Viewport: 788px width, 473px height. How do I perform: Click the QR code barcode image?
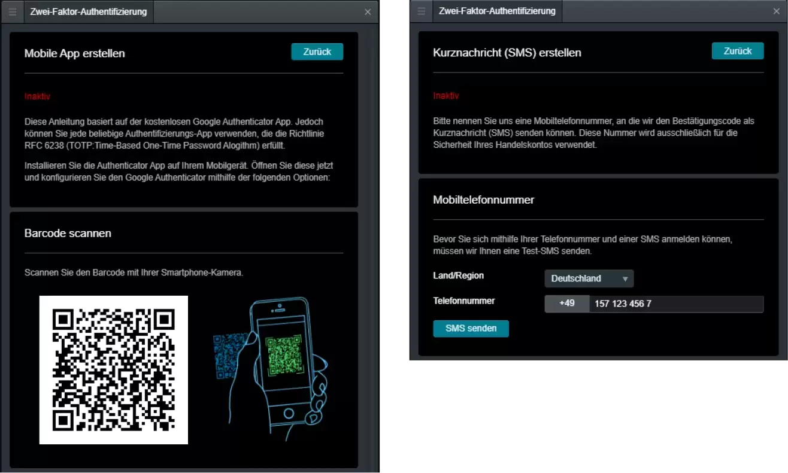(x=113, y=369)
